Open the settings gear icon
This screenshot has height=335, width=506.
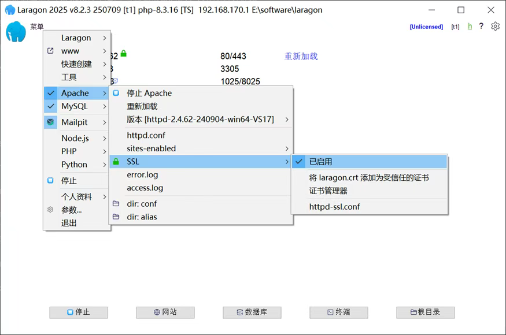495,26
